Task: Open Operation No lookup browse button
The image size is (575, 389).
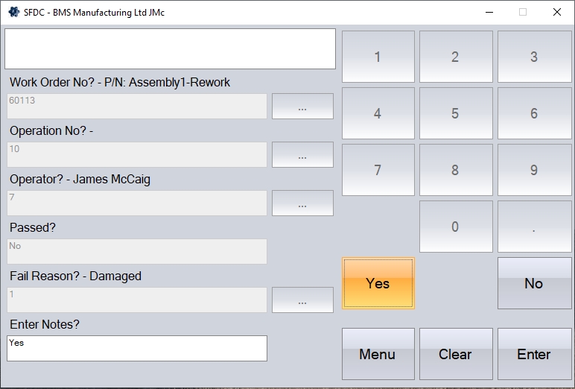Action: (302, 155)
